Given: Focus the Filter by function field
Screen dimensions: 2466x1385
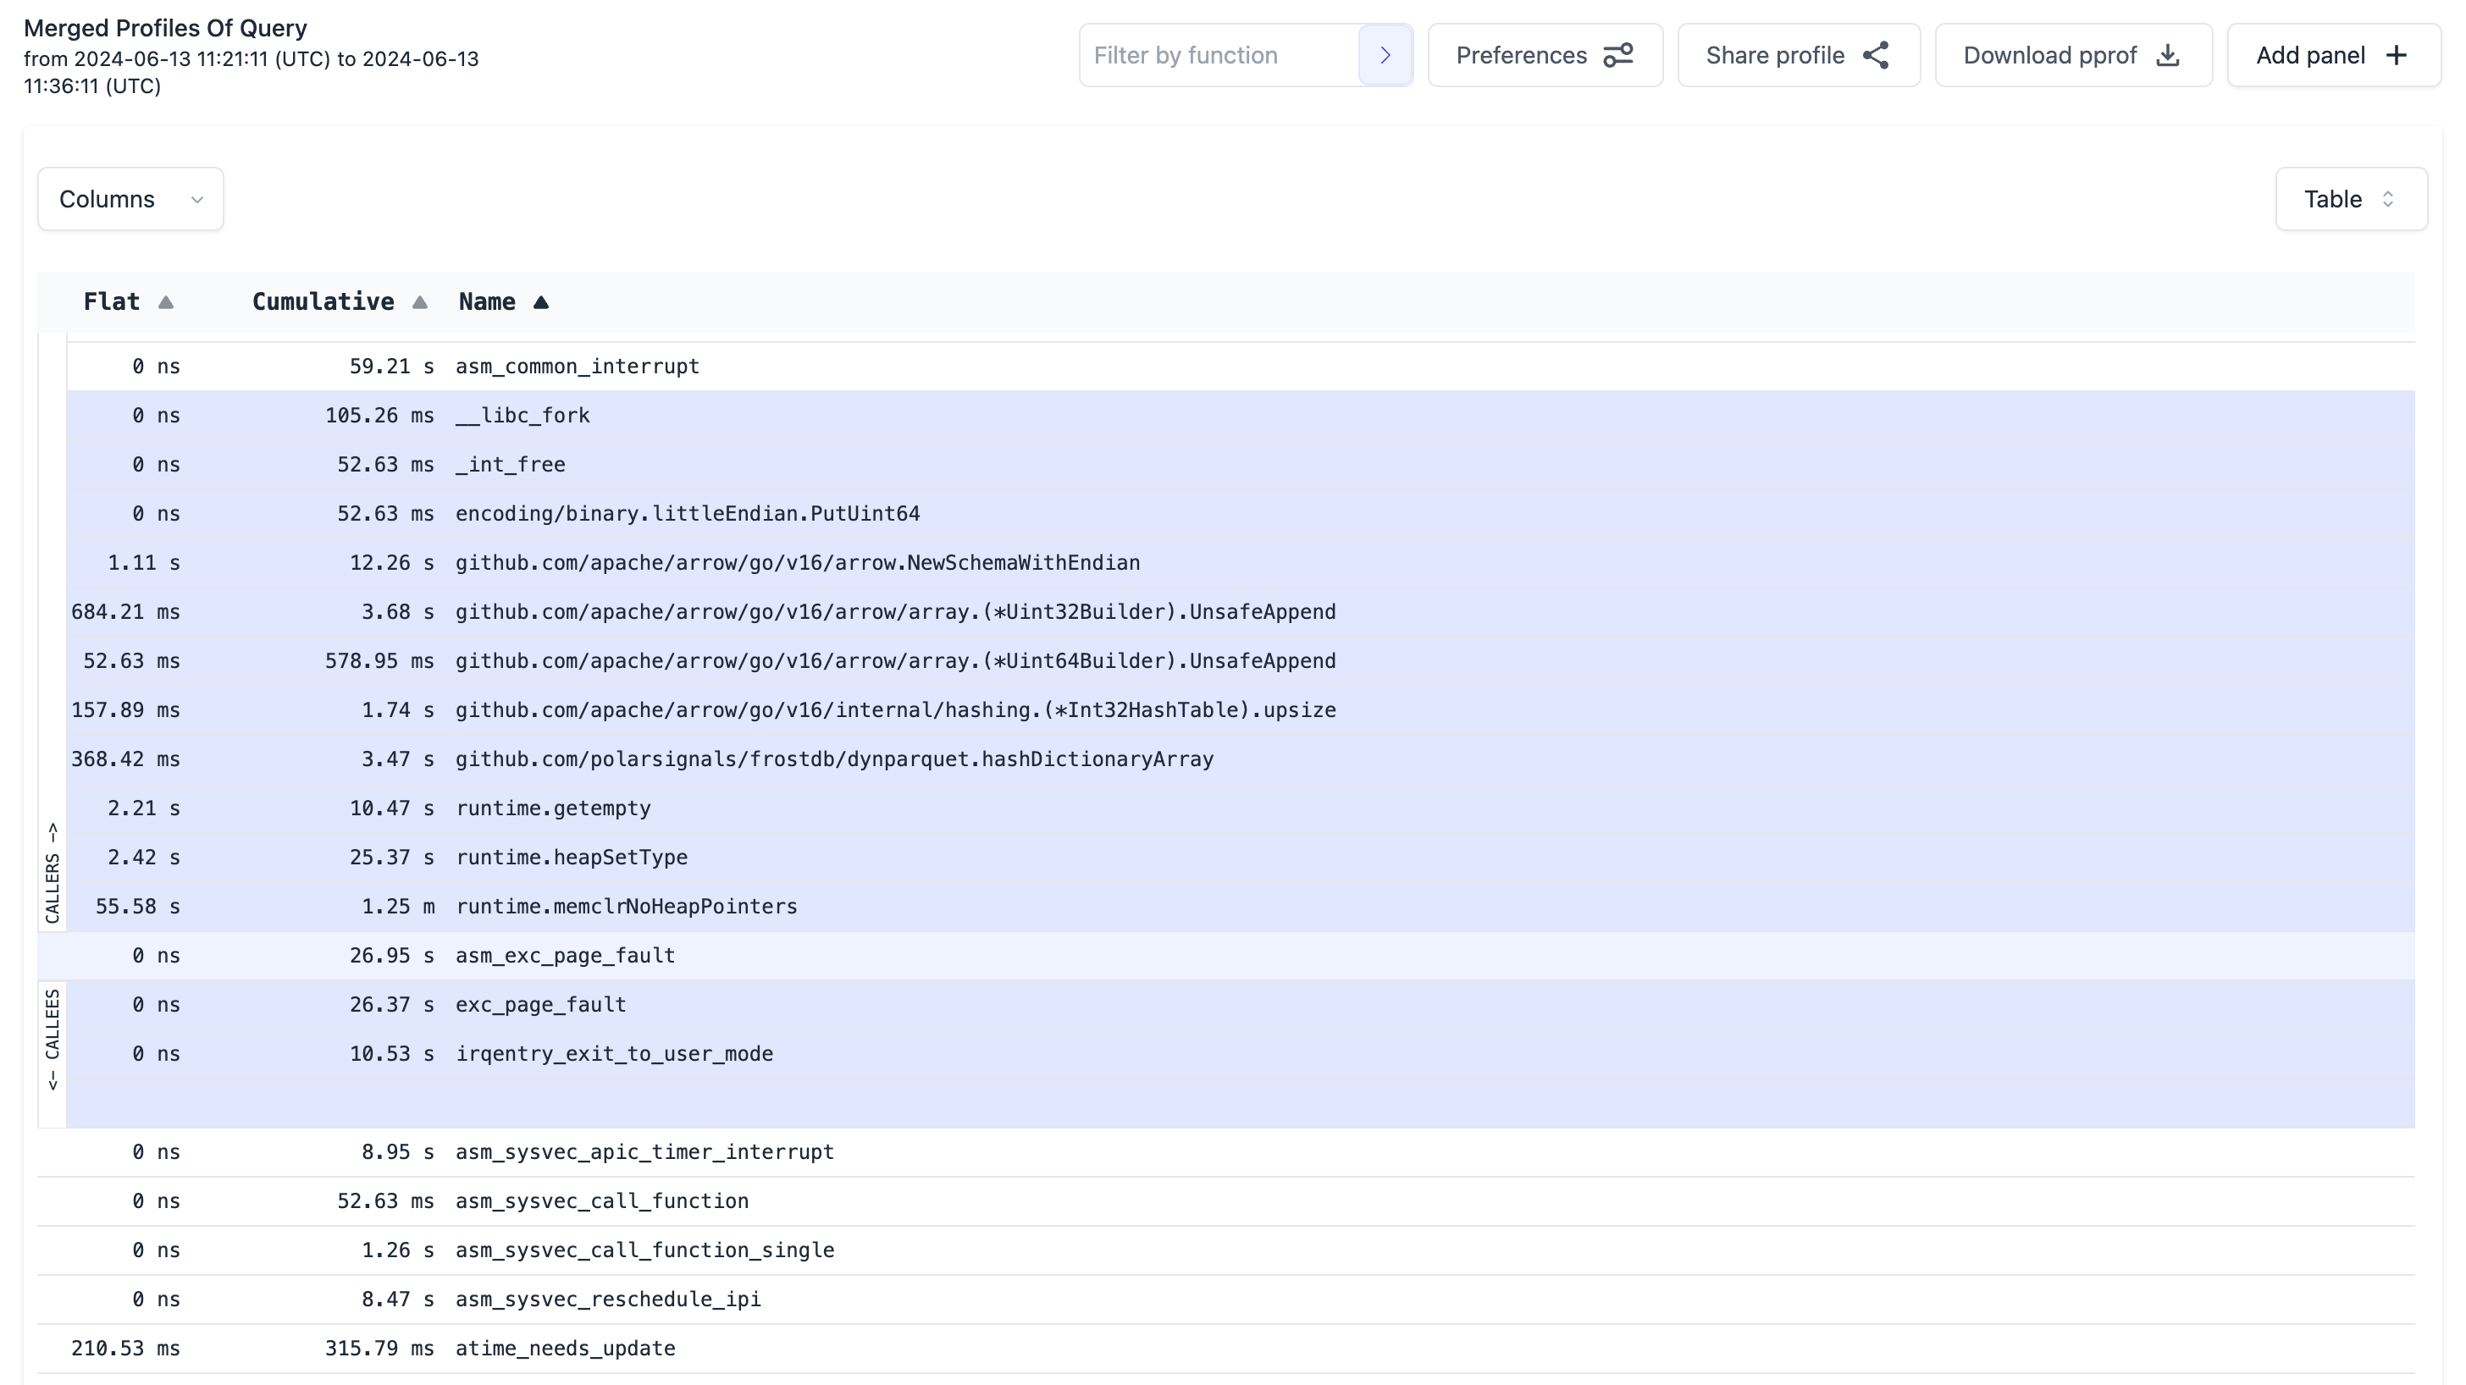Looking at the screenshot, I should [x=1219, y=56].
